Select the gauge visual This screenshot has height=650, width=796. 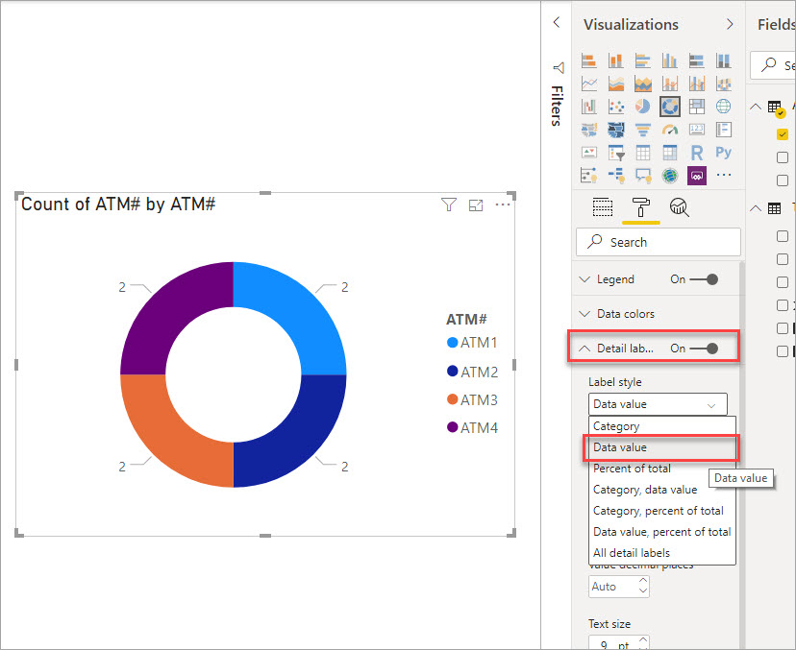tap(670, 130)
